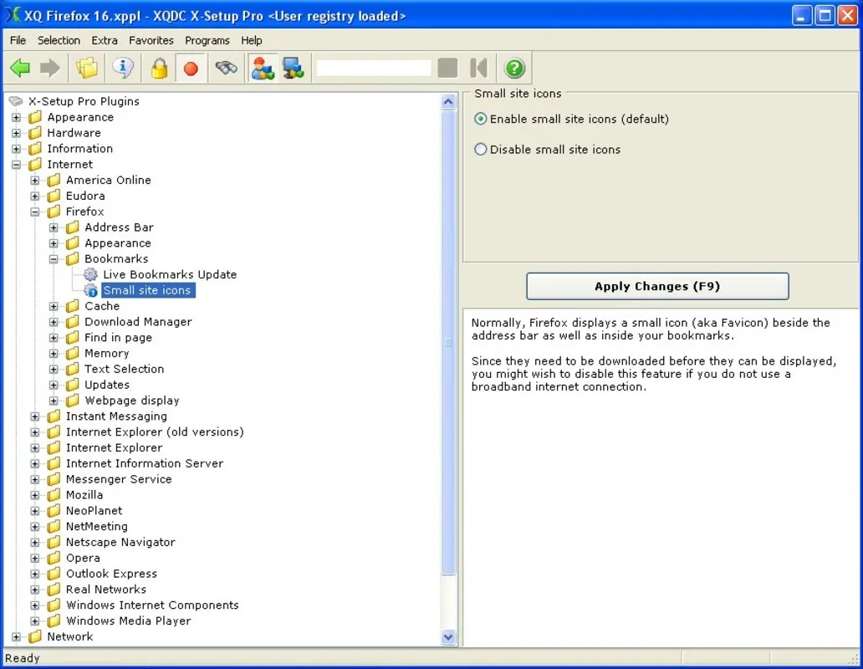The width and height of the screenshot is (863, 669).
Task: Click the icon beside Small site icons
Action: (x=91, y=290)
